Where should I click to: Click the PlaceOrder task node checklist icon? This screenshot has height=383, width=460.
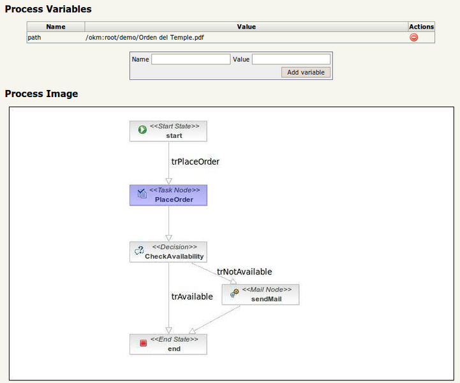(142, 193)
